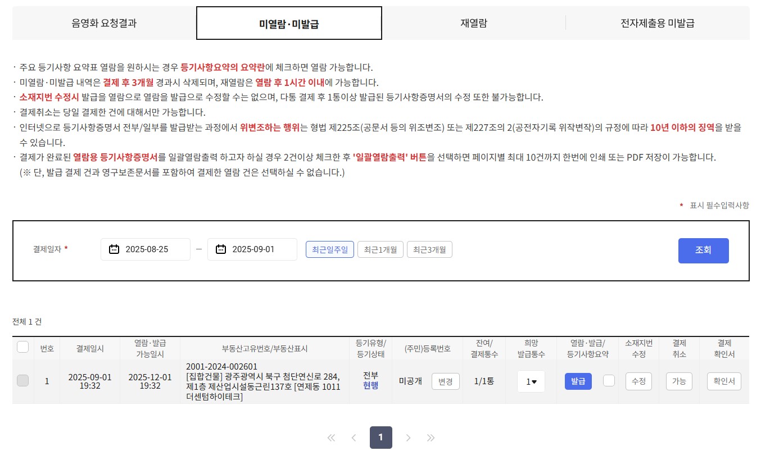761x460 pixels.
Task: Open the 재열람 tab
Action: (473, 24)
